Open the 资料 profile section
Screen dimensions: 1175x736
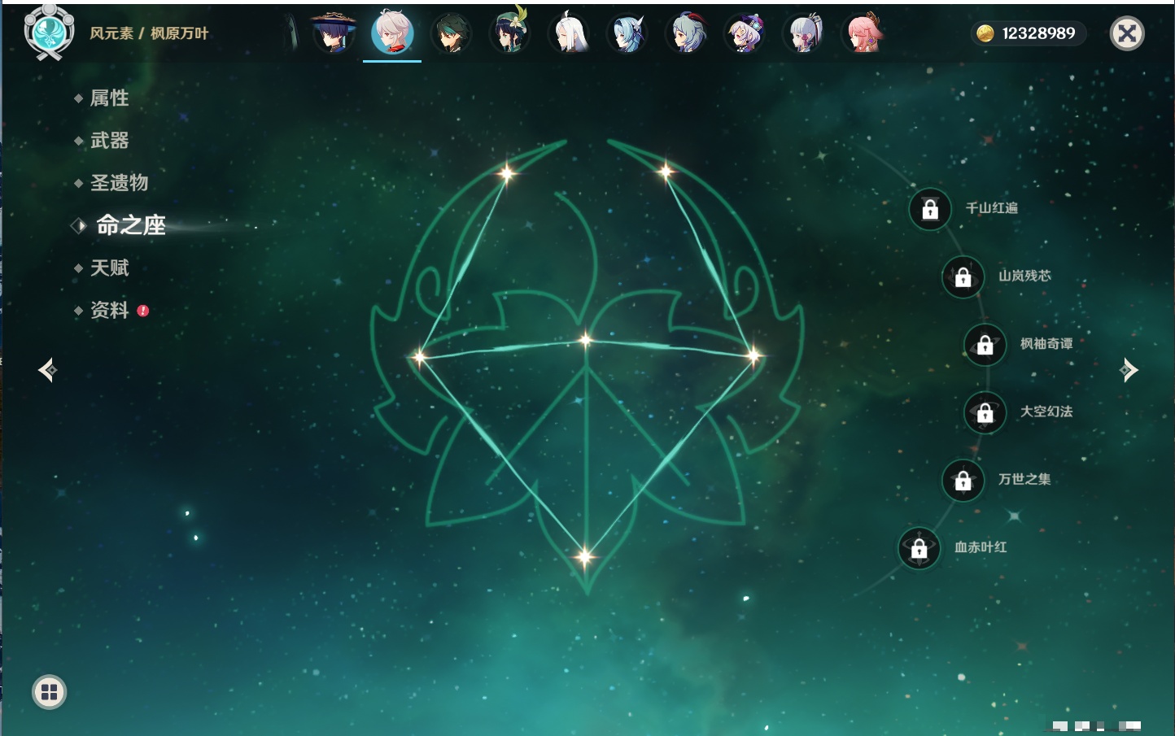109,310
